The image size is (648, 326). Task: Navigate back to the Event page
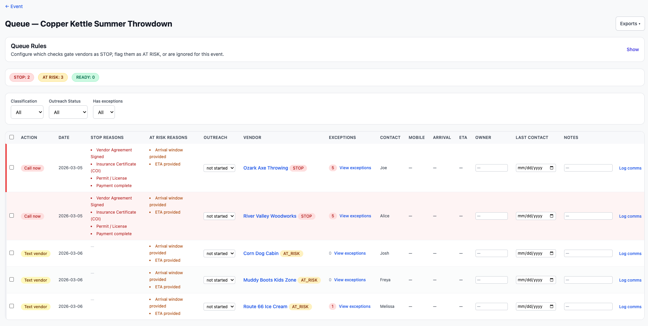[x=14, y=6]
